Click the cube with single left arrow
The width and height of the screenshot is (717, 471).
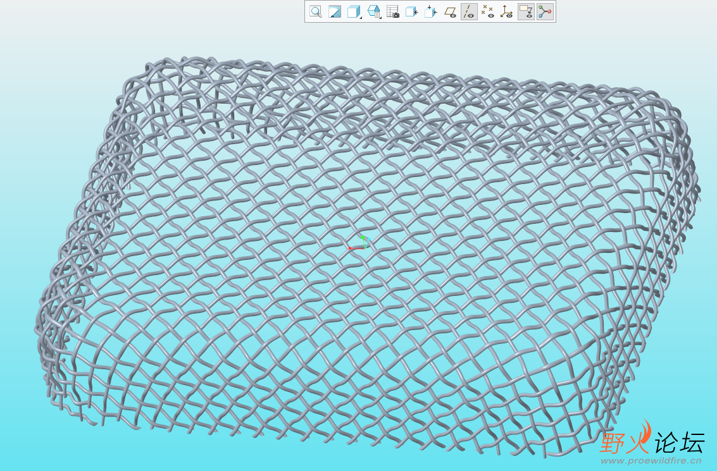[411, 11]
